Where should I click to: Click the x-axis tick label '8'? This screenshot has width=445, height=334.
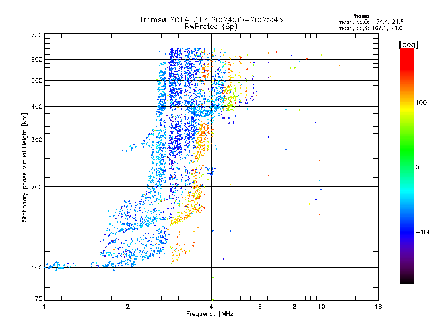[x=295, y=307]
